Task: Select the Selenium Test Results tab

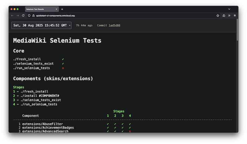Action: (42, 9)
